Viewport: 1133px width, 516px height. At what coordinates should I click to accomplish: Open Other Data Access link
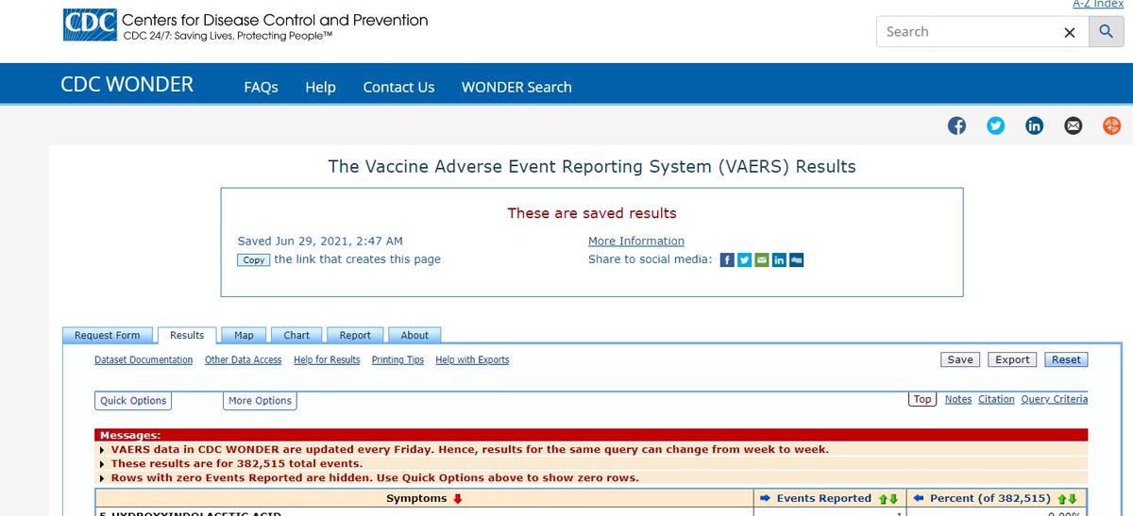tap(243, 360)
